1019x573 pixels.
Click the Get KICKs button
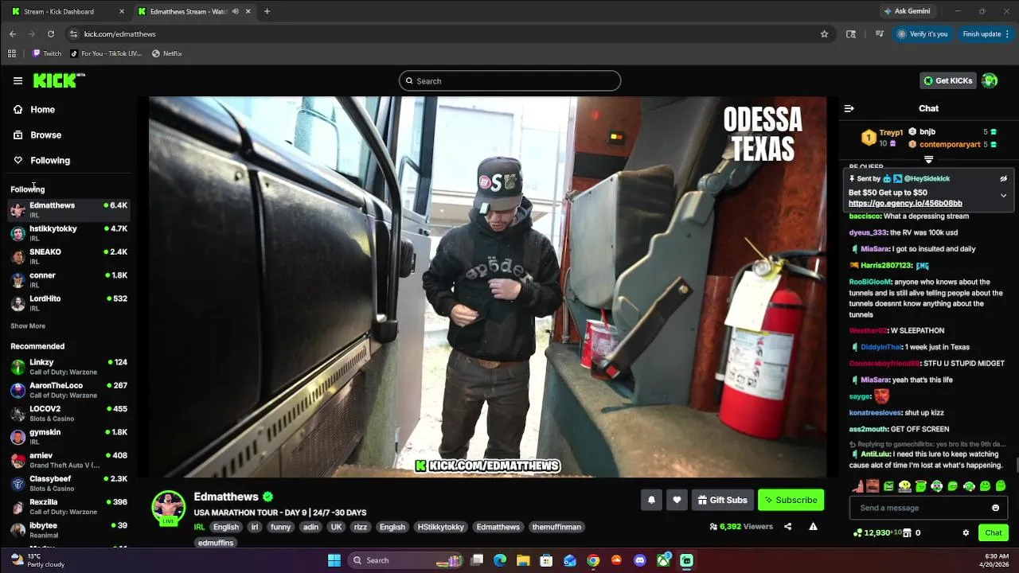pos(948,80)
